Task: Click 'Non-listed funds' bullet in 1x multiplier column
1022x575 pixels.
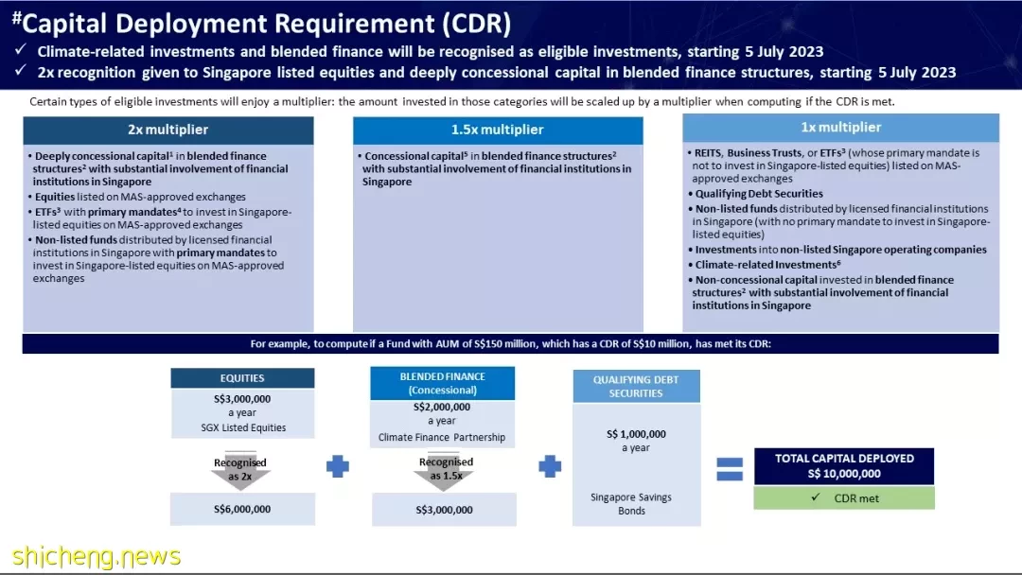Action: pyautogui.click(x=839, y=221)
